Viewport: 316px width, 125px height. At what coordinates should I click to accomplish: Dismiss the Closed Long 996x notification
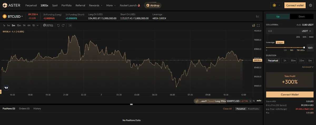(x=250, y=101)
